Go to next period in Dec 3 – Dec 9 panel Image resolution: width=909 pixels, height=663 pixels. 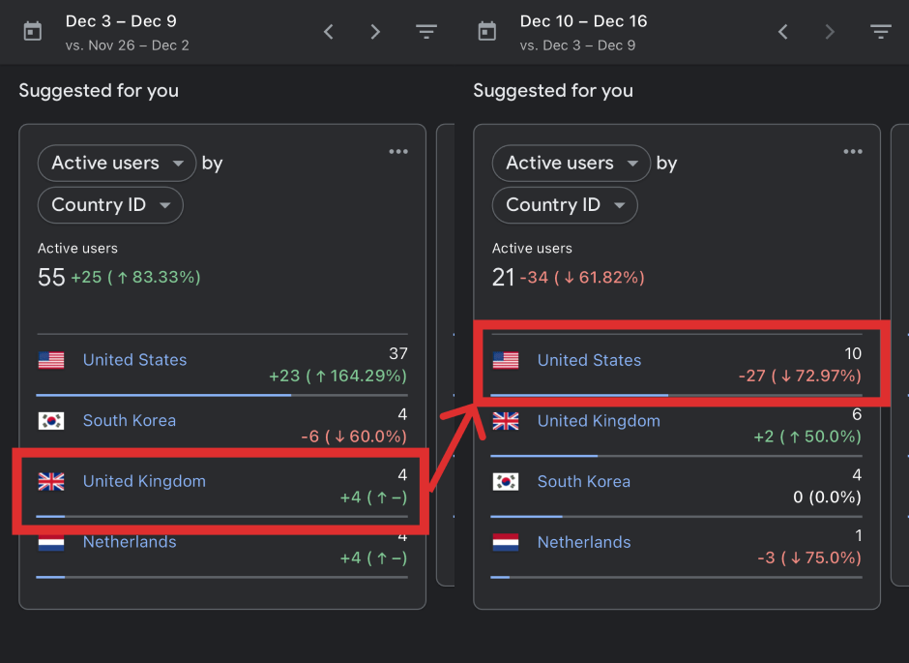tap(375, 31)
